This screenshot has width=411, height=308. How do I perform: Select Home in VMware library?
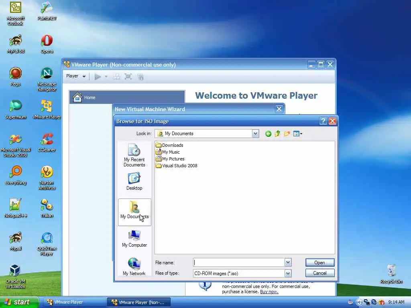[127, 97]
